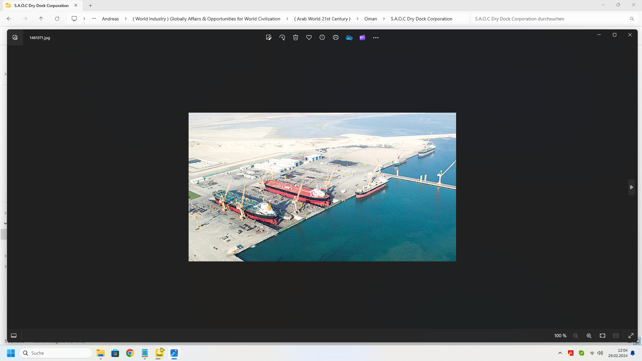Screen dimensions: 642x361
Task: Zoom out with the minus magnifier icon
Action: [576, 336]
